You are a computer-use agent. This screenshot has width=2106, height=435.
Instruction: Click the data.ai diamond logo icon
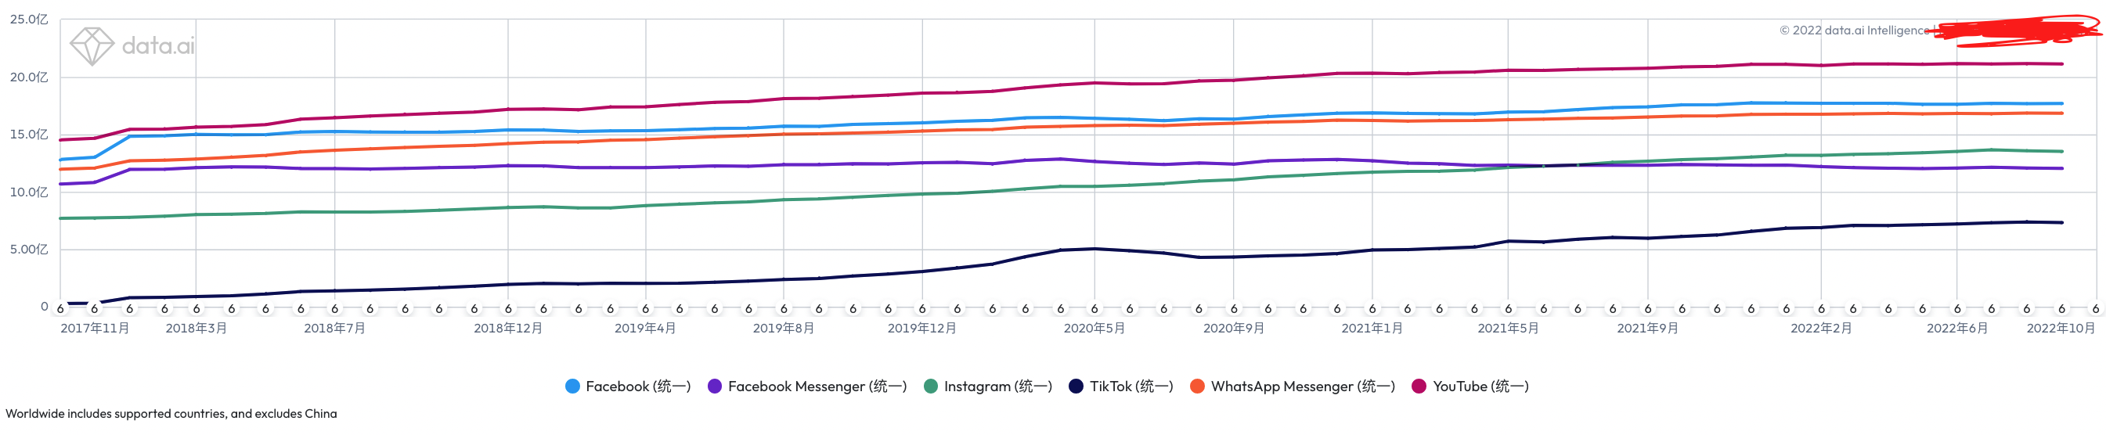click(92, 46)
